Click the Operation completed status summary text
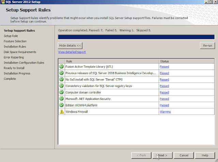This screenshot has height=162, width=218. coord(105,30)
